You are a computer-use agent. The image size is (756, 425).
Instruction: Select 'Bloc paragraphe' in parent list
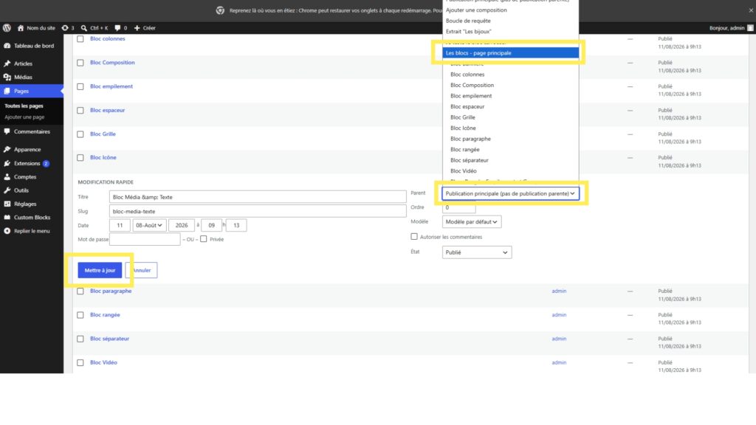point(511,139)
